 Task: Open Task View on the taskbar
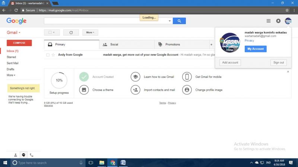pyautogui.click(x=91, y=163)
